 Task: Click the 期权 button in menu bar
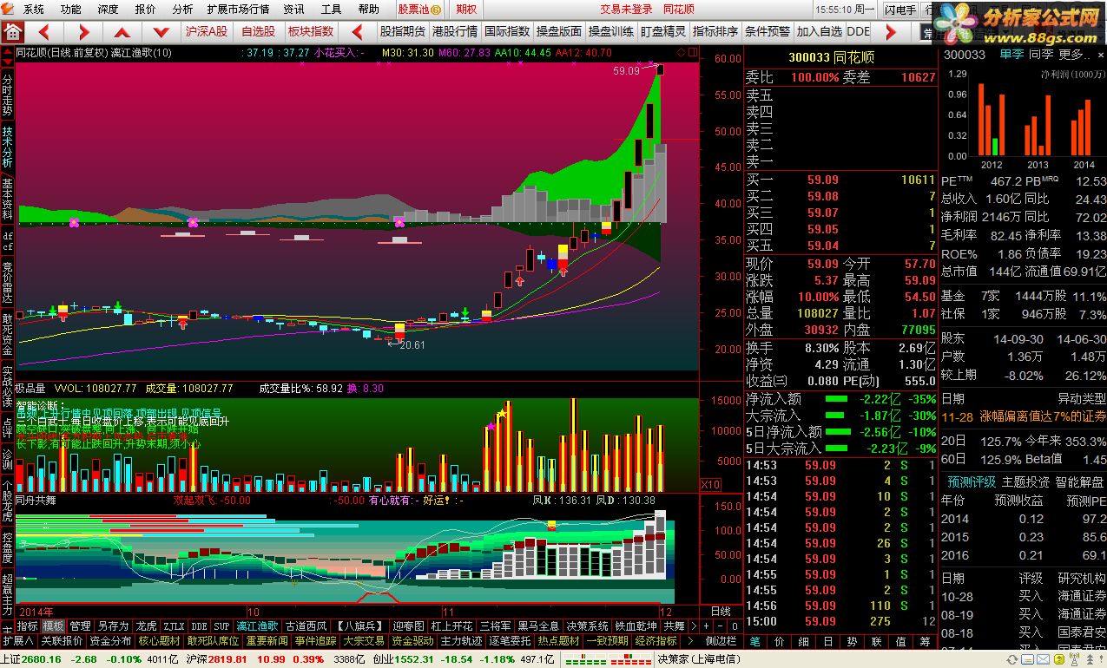pos(466,10)
